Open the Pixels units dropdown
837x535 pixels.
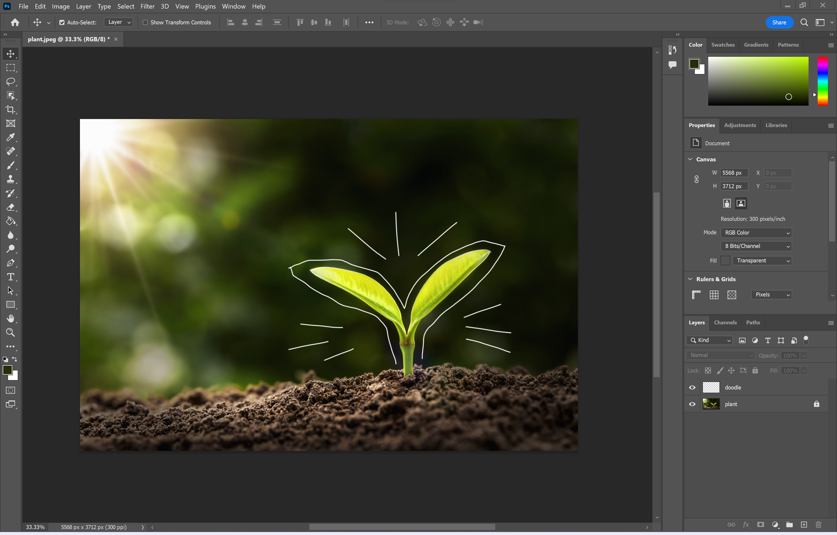coord(771,295)
